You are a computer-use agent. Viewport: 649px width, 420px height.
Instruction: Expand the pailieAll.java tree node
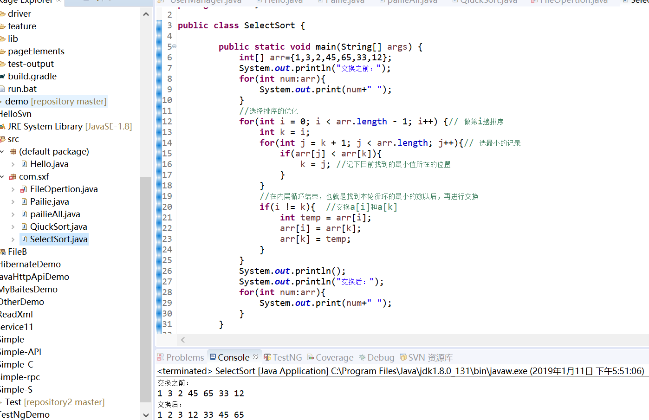point(13,214)
